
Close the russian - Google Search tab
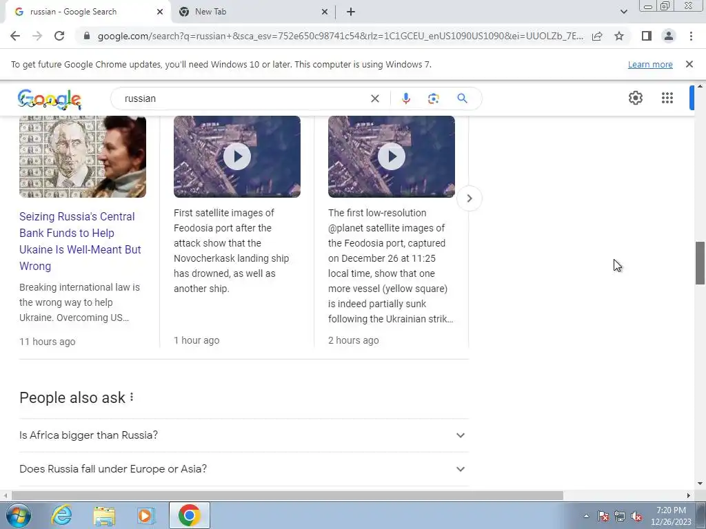[160, 12]
